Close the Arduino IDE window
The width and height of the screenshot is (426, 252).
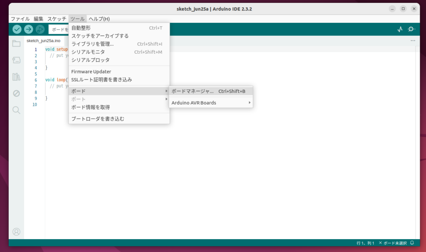point(414,9)
